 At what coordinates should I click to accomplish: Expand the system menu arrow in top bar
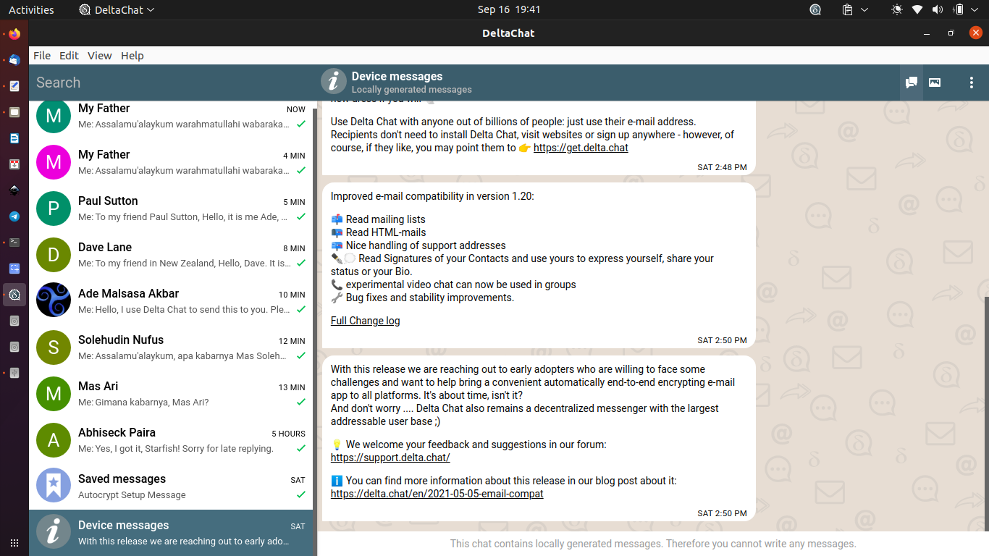tap(975, 9)
